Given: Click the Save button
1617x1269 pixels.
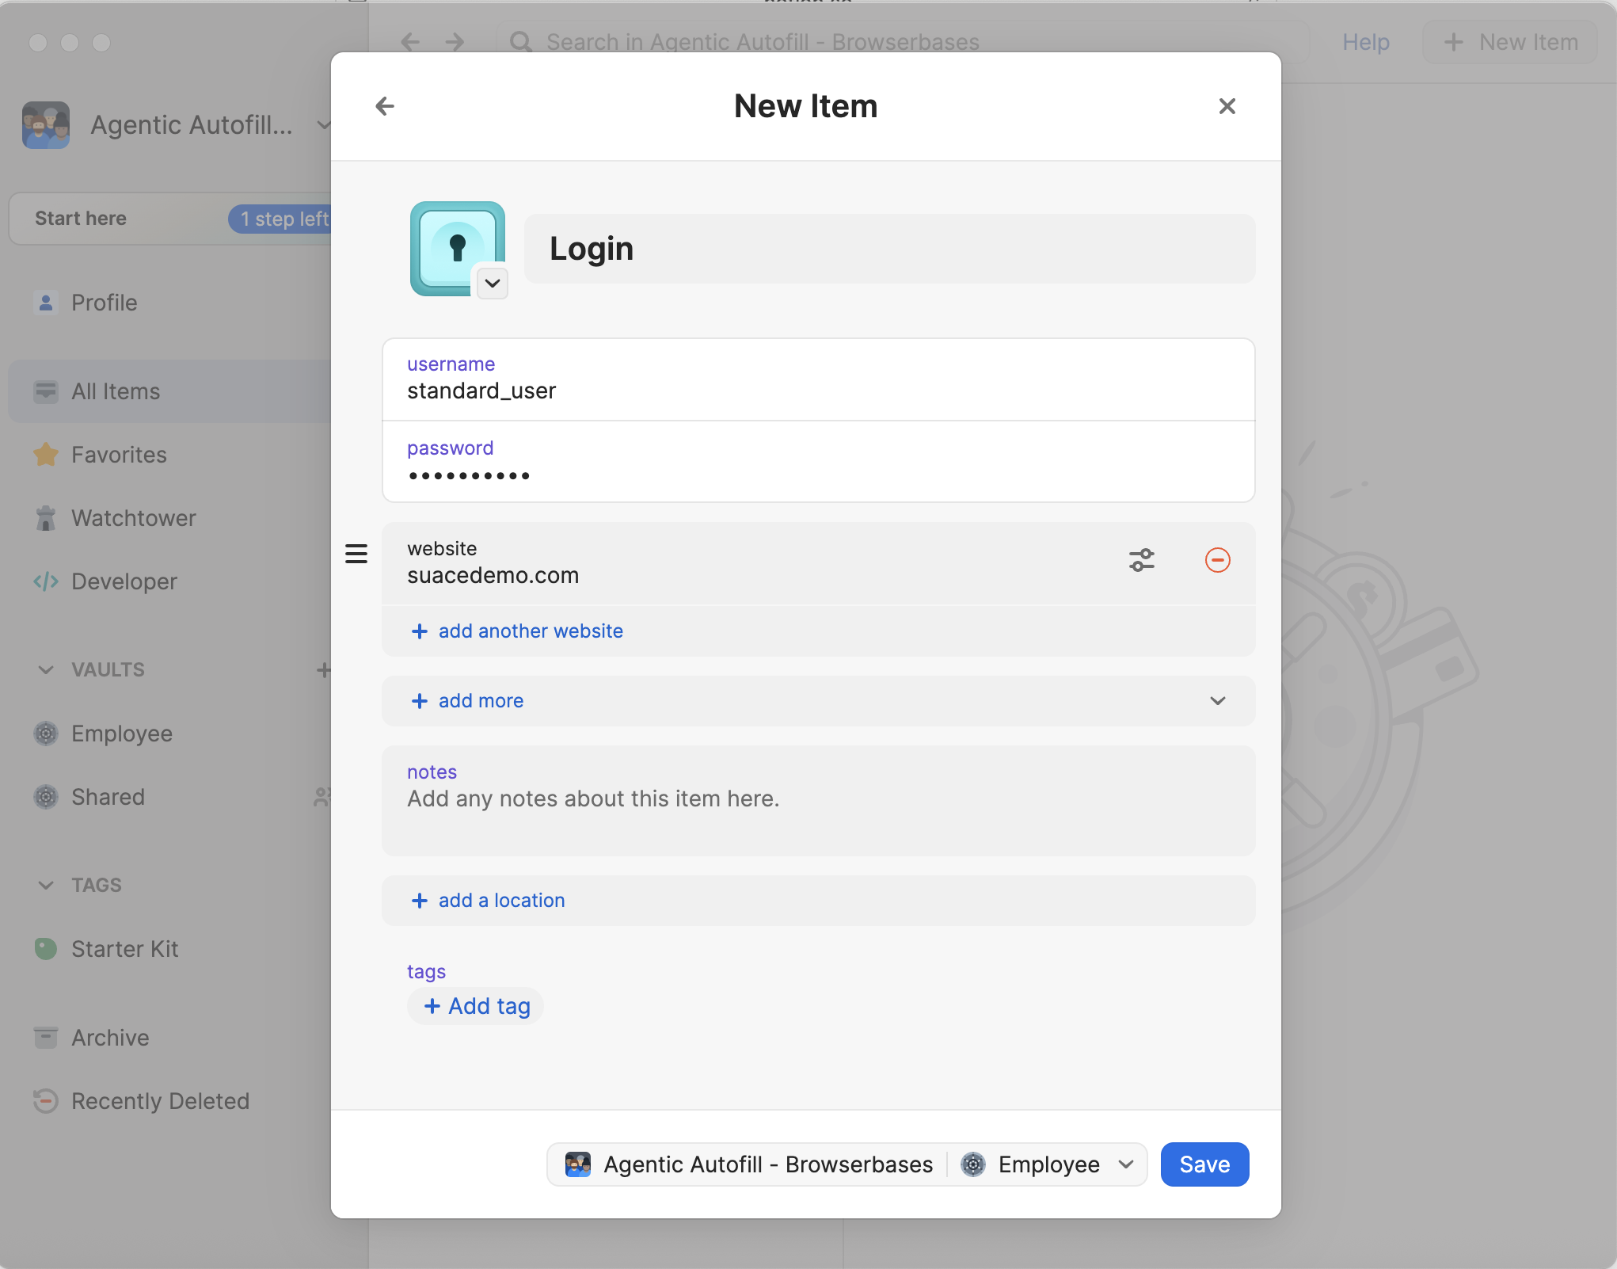Looking at the screenshot, I should [x=1204, y=1164].
